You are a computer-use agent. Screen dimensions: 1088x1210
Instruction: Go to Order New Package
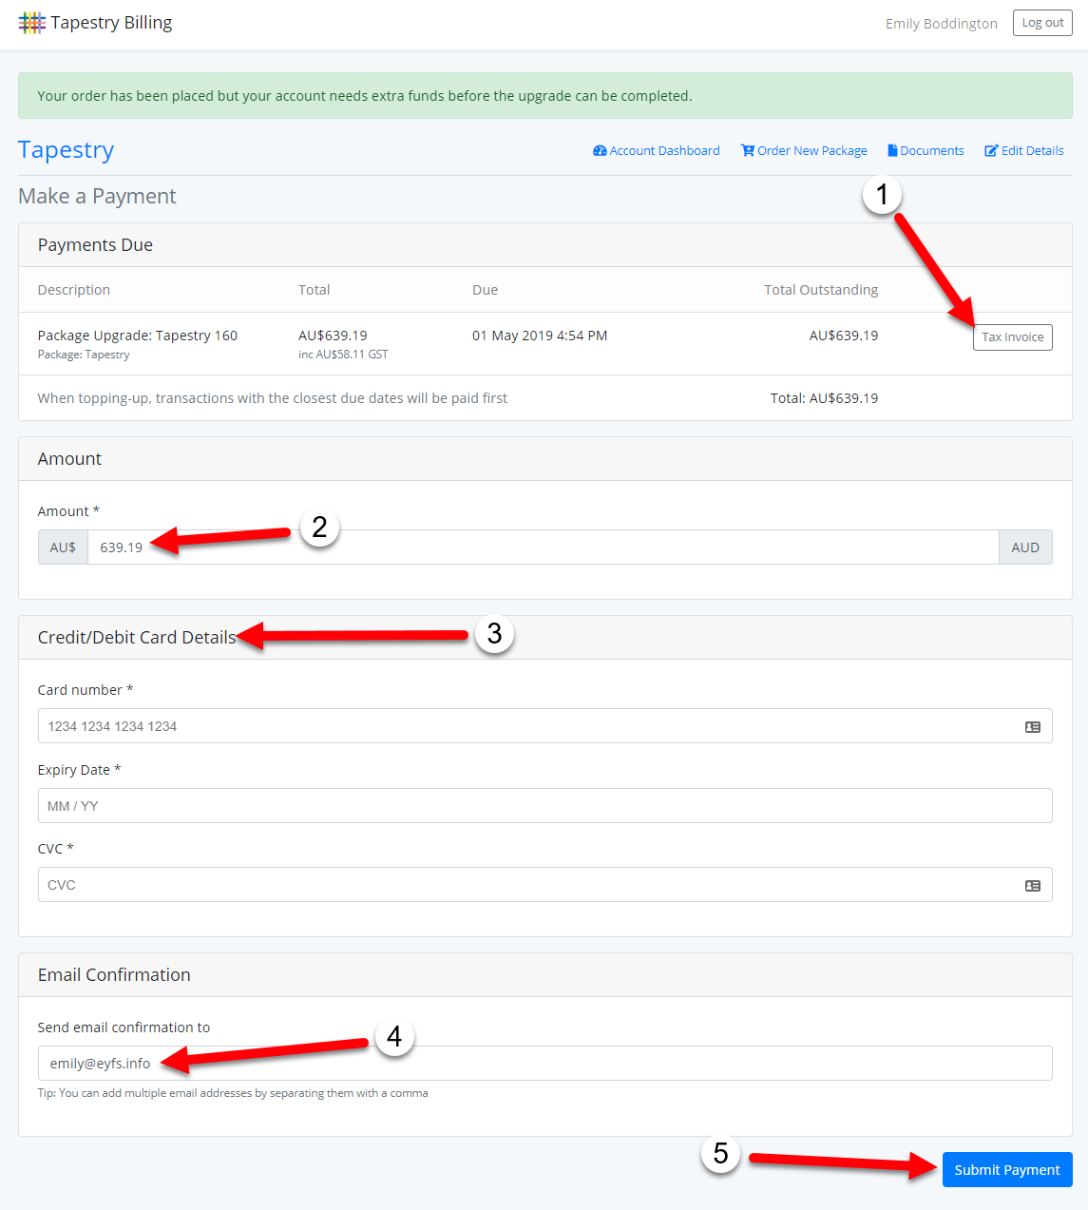pos(811,151)
